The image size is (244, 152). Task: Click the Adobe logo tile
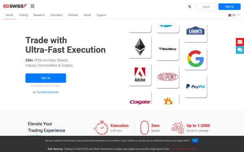(x=140, y=75)
